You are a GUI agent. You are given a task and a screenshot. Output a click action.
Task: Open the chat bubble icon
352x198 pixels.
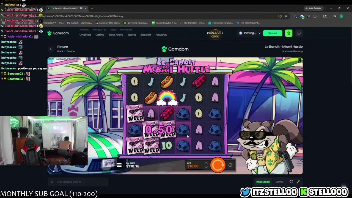[299, 33]
